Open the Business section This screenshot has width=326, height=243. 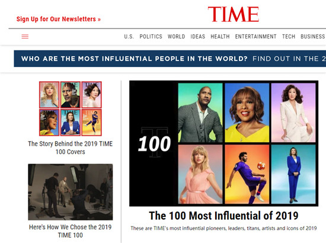313,37
